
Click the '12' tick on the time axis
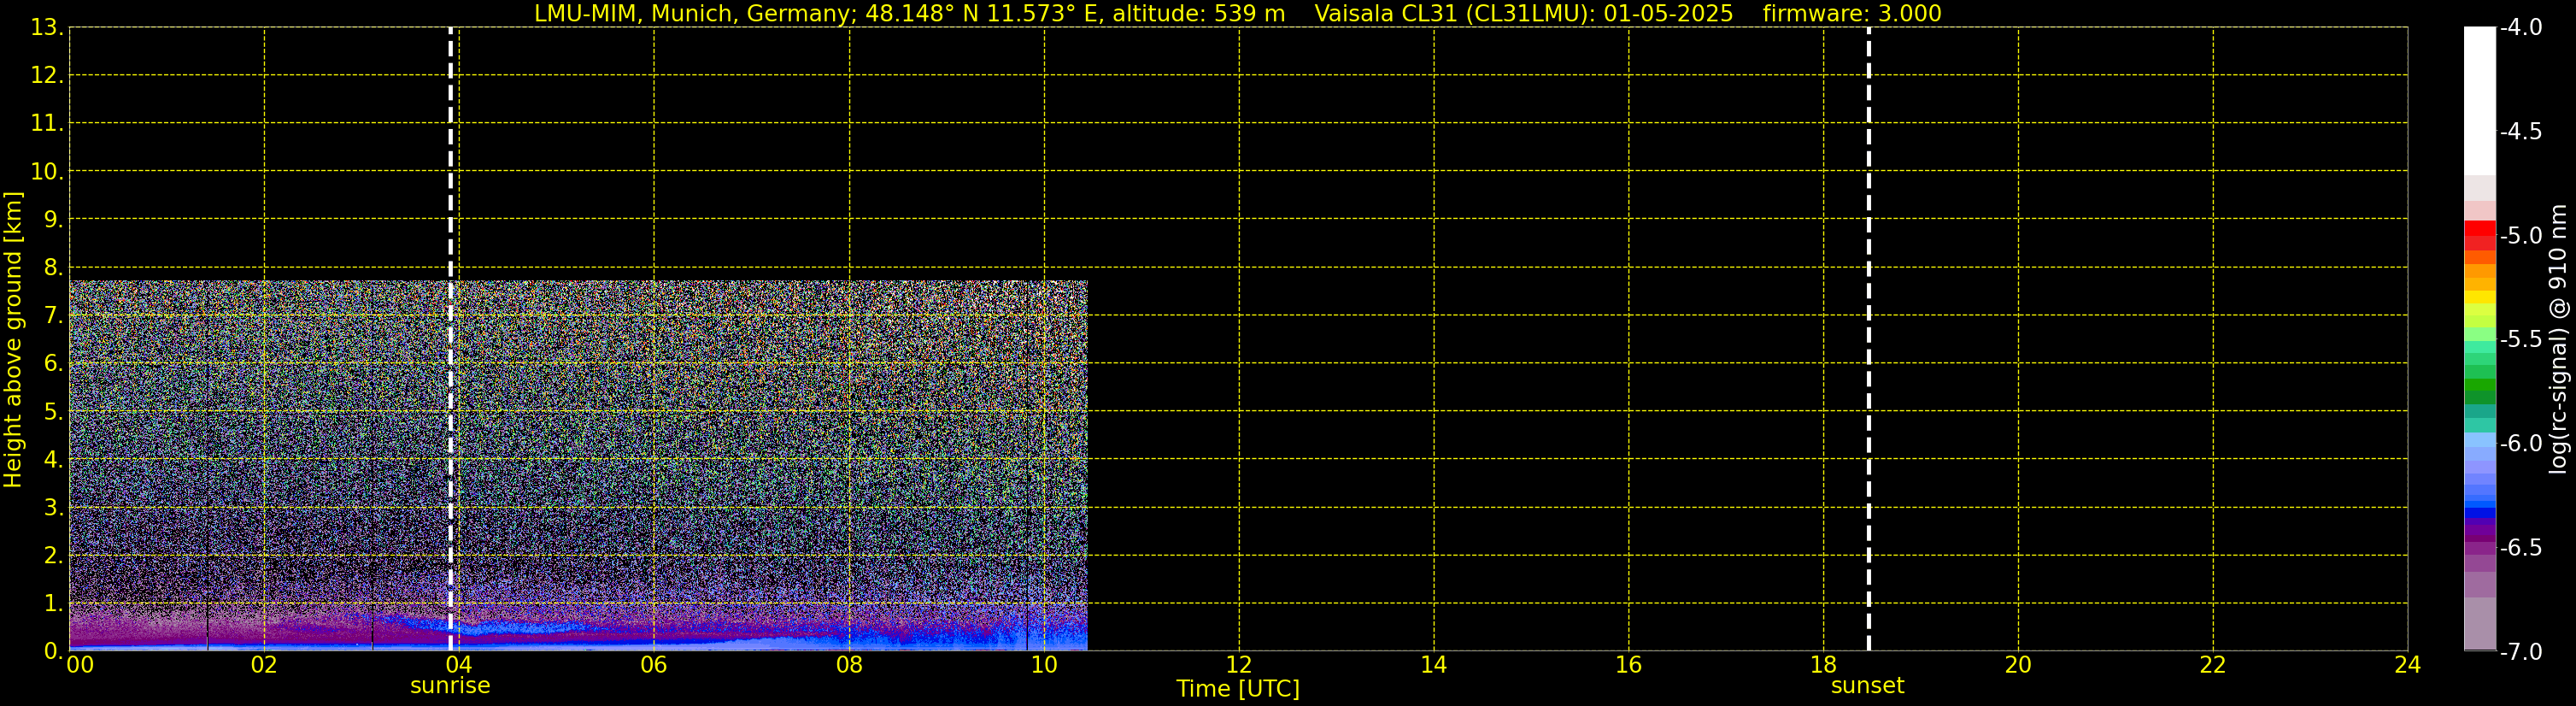coord(1239,665)
